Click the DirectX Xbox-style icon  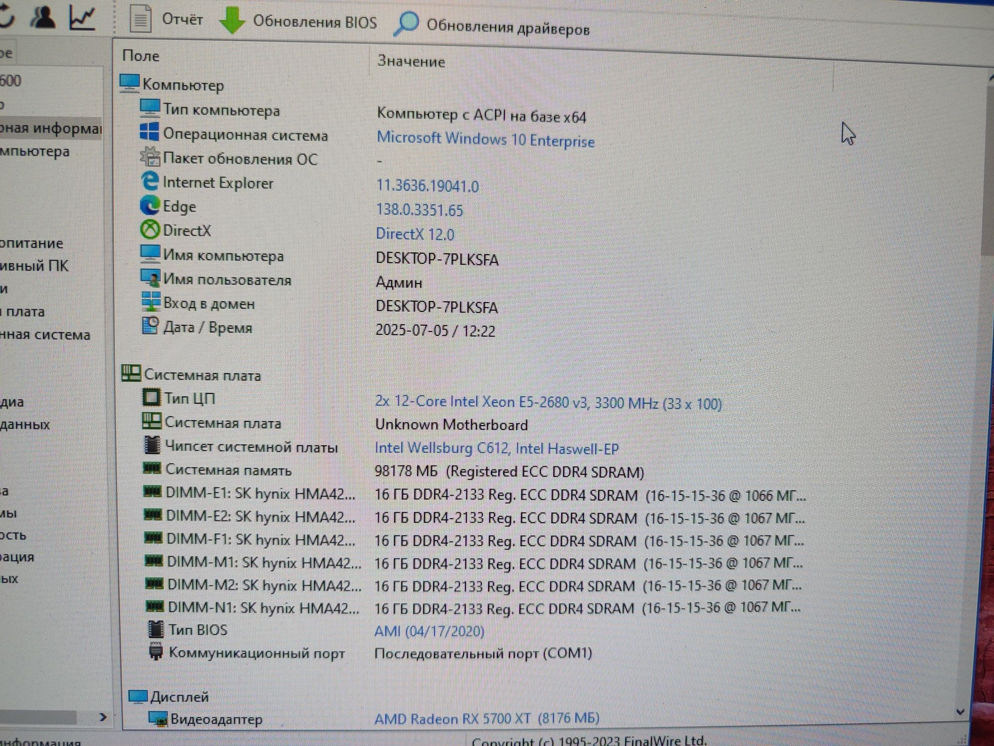[150, 229]
